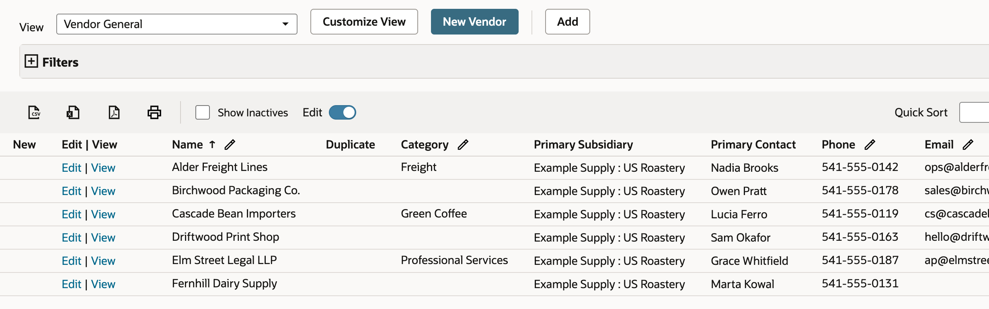
Task: Click the Fernhill Dairy Supply name cell
Action: pos(224,284)
